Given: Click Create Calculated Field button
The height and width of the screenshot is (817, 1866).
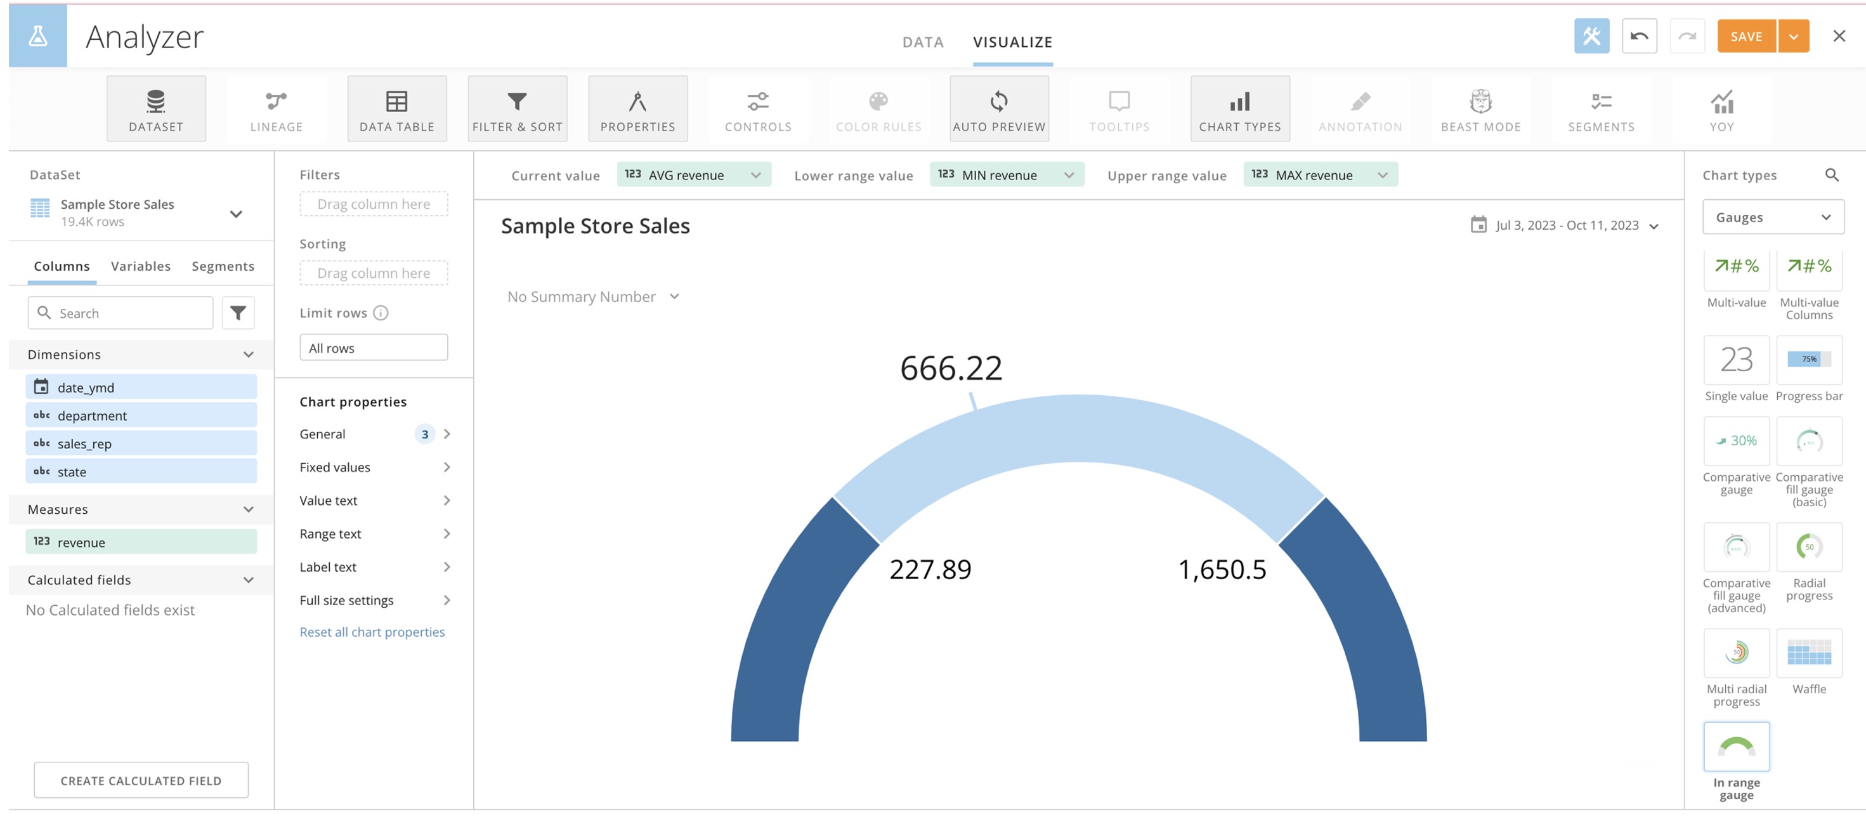Looking at the screenshot, I should pos(141,780).
